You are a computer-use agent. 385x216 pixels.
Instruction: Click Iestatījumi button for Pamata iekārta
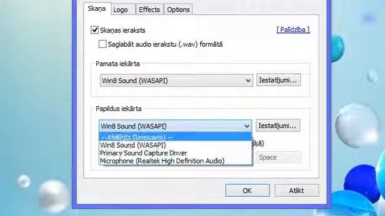pos(279,80)
